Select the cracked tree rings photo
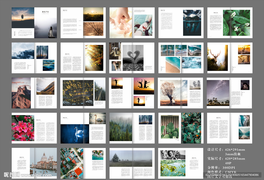This screenshot has height=180, width=264. pos(93,29)
